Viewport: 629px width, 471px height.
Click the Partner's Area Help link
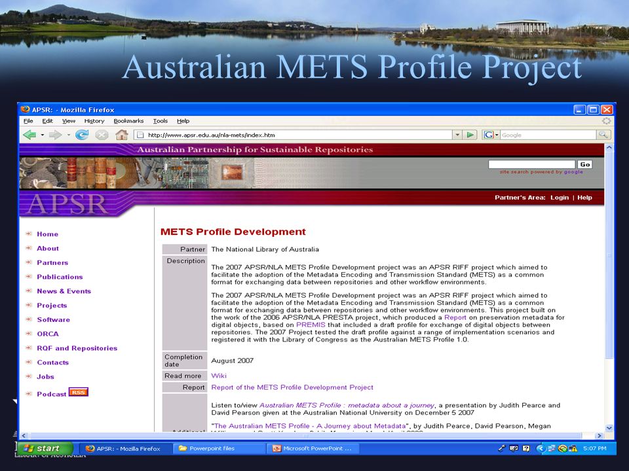(x=584, y=198)
